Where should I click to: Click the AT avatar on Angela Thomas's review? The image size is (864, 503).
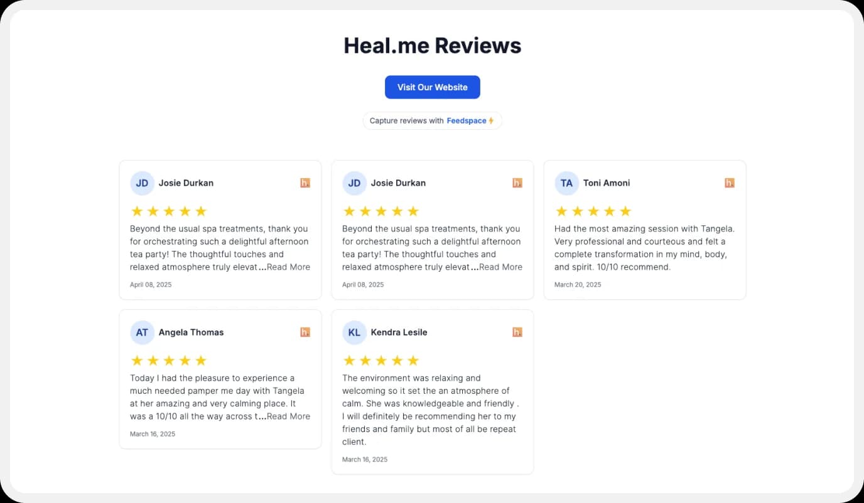click(x=142, y=332)
